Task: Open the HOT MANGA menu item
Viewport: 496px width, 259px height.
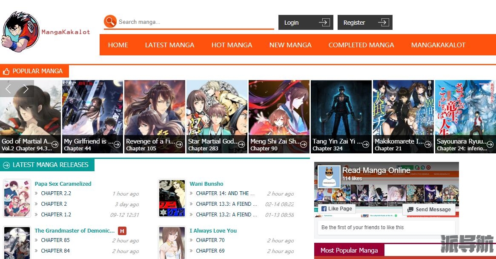Action: [232, 45]
